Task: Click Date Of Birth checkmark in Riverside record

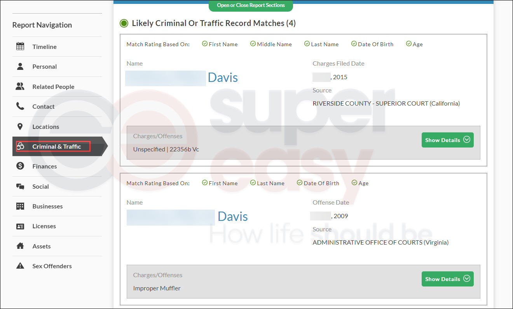Action: 354,44
